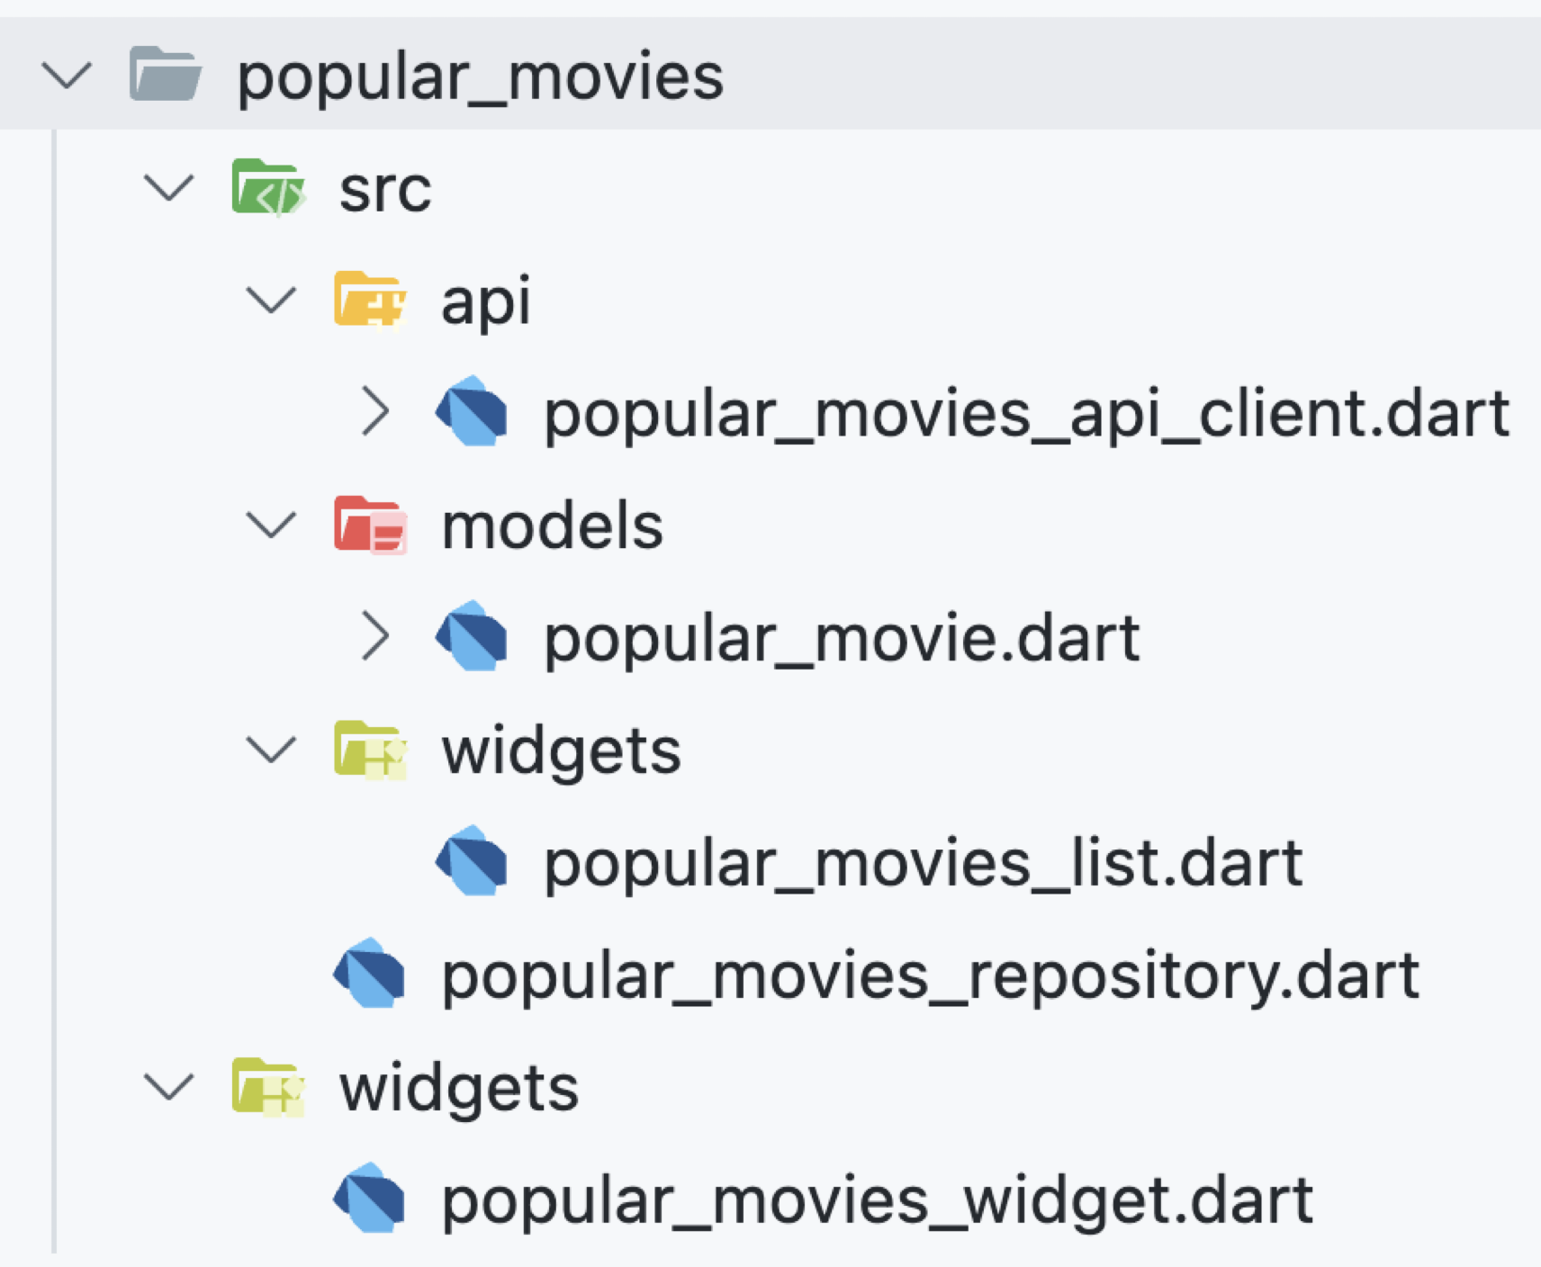Collapse the popular_movies root folder
Screen dimensions: 1541x1267
[x=68, y=76]
